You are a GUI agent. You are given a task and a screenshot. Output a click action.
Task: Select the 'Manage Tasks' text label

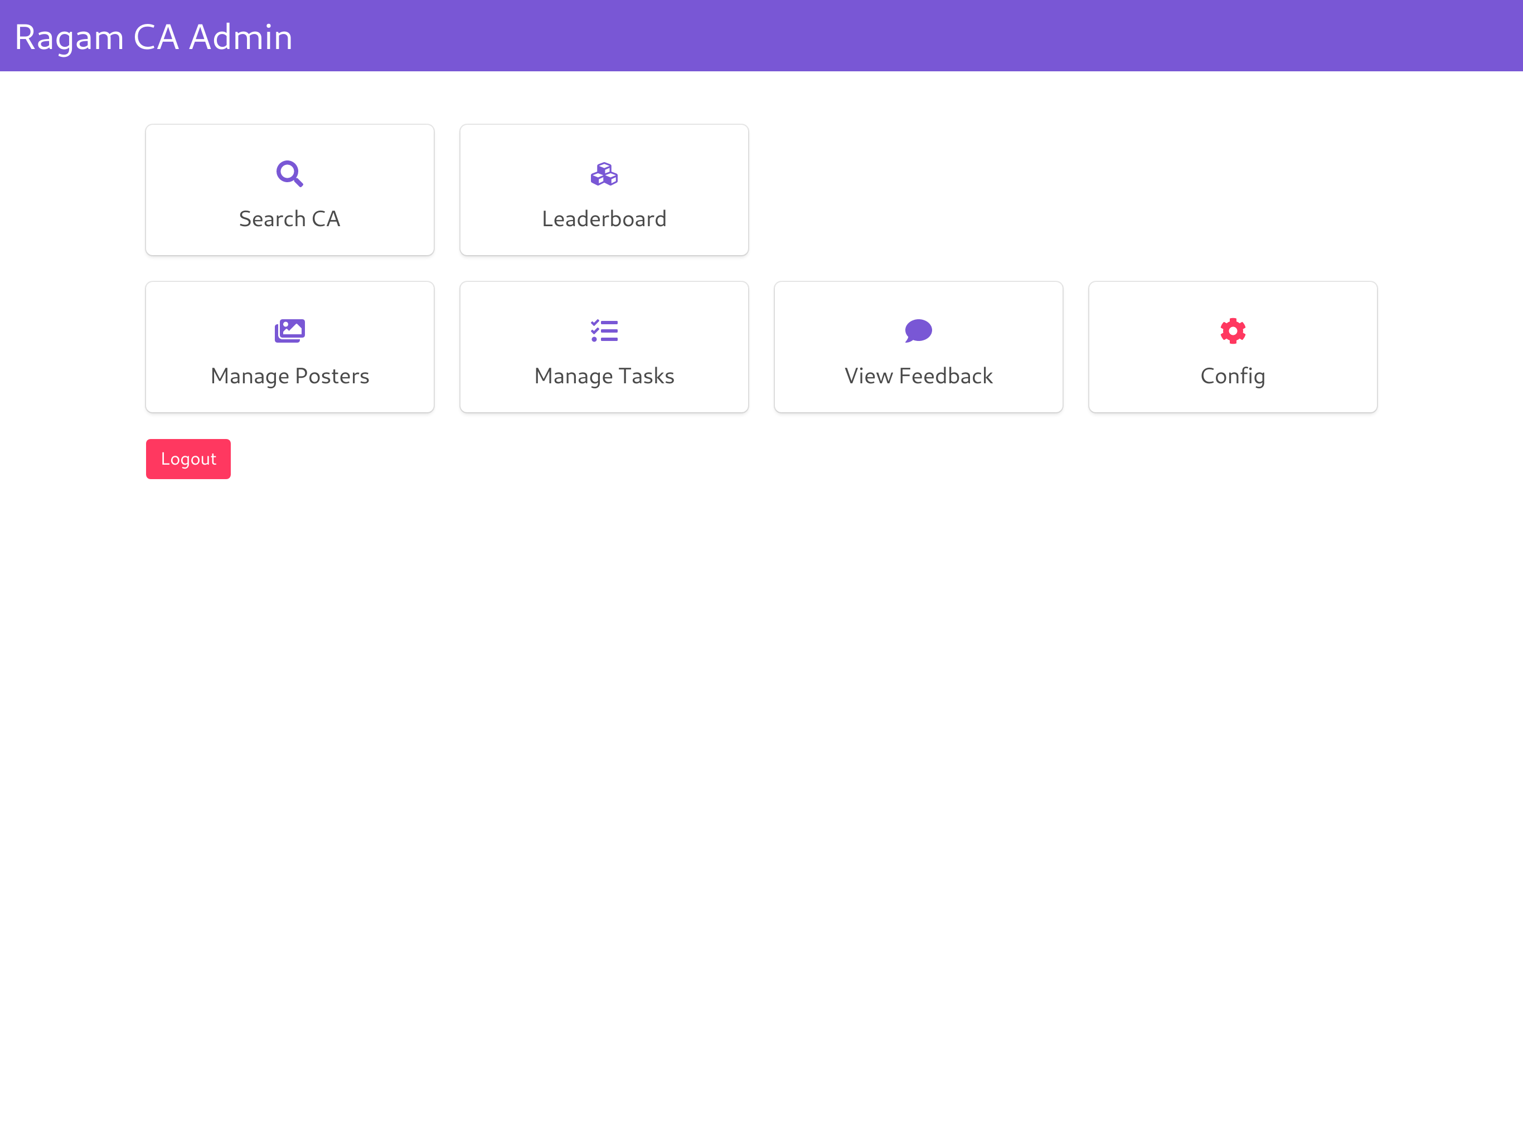604,376
